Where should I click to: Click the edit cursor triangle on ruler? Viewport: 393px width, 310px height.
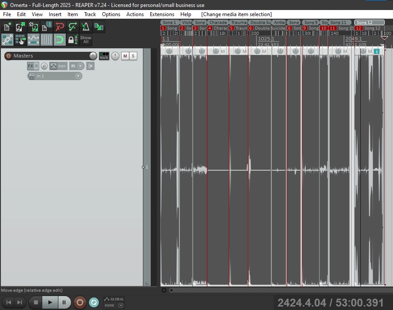(x=384, y=38)
